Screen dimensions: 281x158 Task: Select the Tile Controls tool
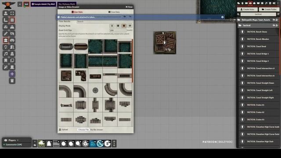(x=6, y=27)
